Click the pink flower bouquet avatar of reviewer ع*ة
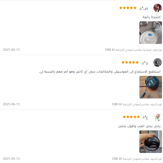The image size is (163, 163). point(157,117)
